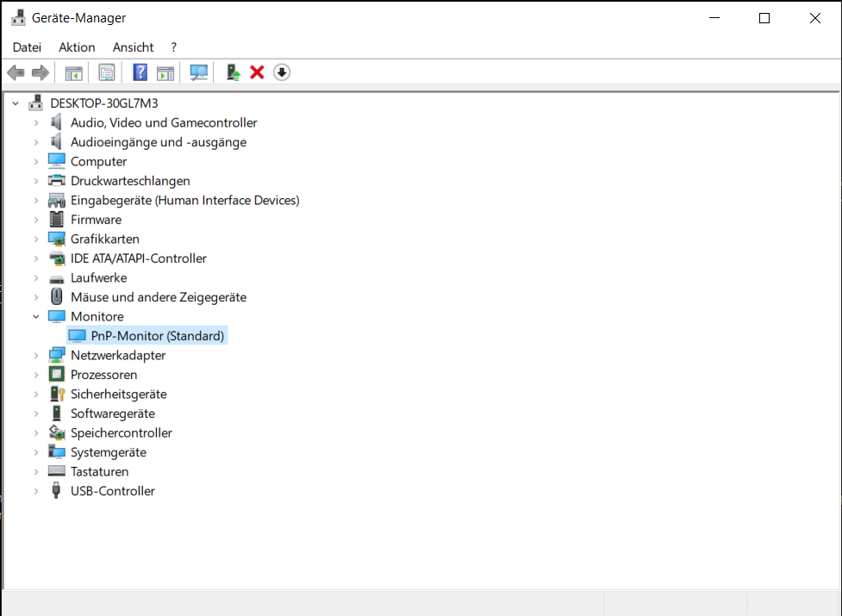842x616 pixels.
Task: Click the Speichercontroller icon
Action: (56, 432)
